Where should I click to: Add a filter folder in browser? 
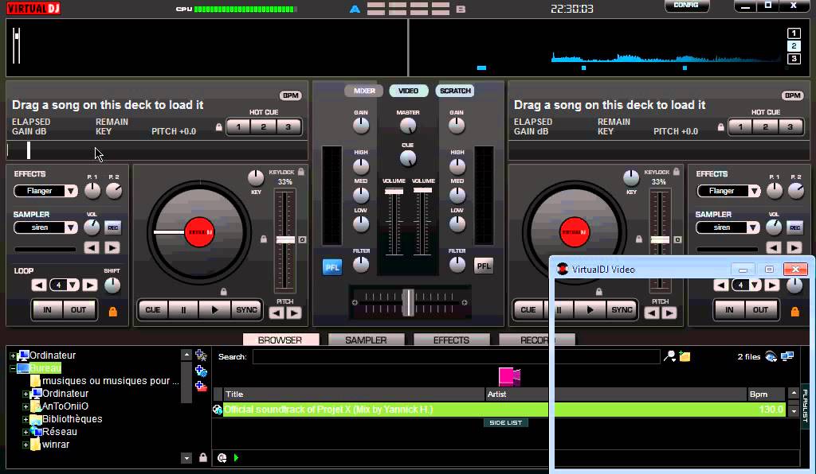pos(201,371)
